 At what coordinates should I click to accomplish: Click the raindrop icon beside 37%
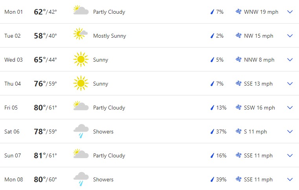pos(212,132)
